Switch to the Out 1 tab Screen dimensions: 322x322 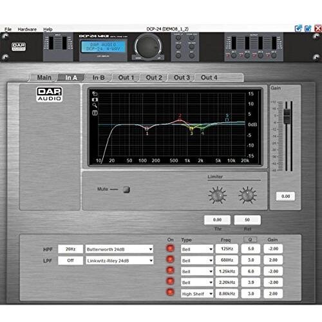(126, 77)
